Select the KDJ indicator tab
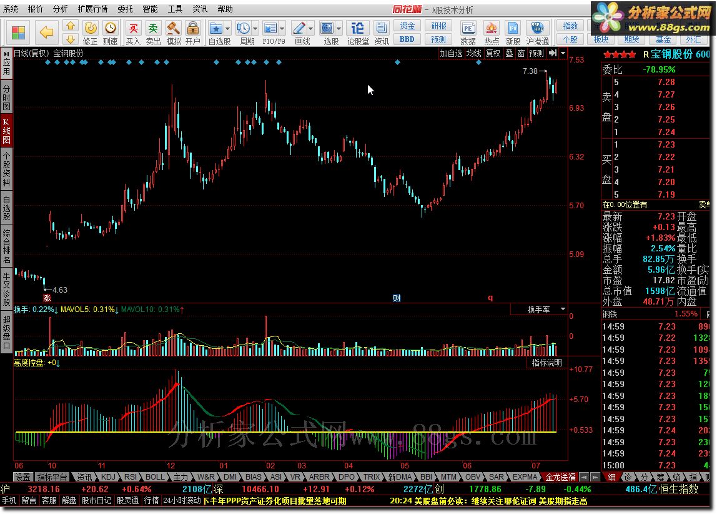This screenshot has height=514, width=717. tap(109, 477)
